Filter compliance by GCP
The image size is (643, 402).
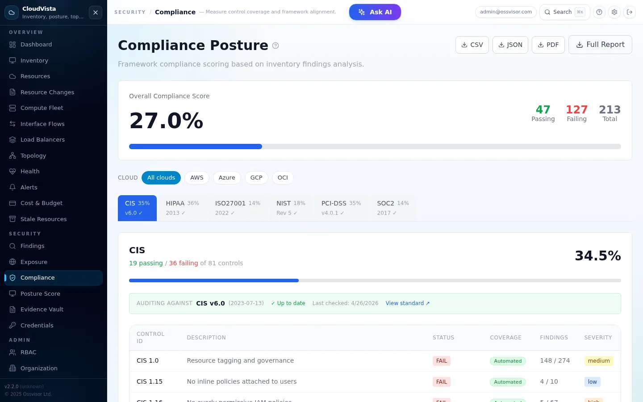coord(256,178)
